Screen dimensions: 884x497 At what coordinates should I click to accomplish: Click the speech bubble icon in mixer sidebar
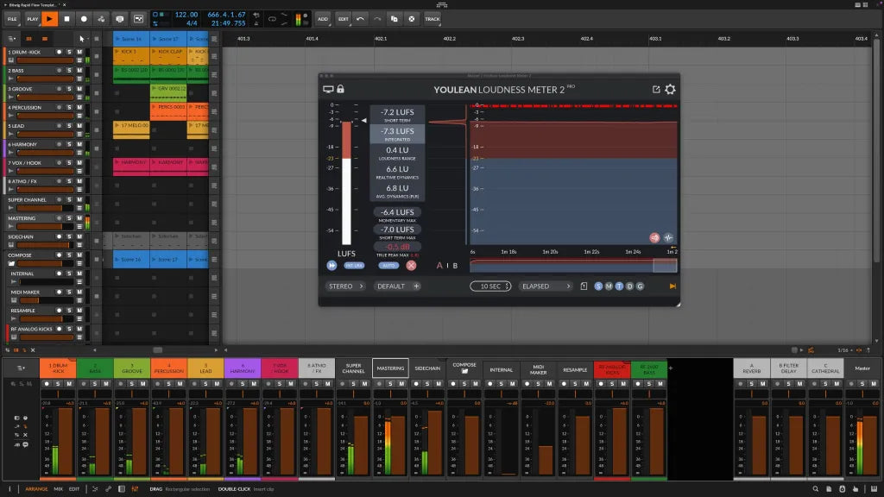(25, 444)
